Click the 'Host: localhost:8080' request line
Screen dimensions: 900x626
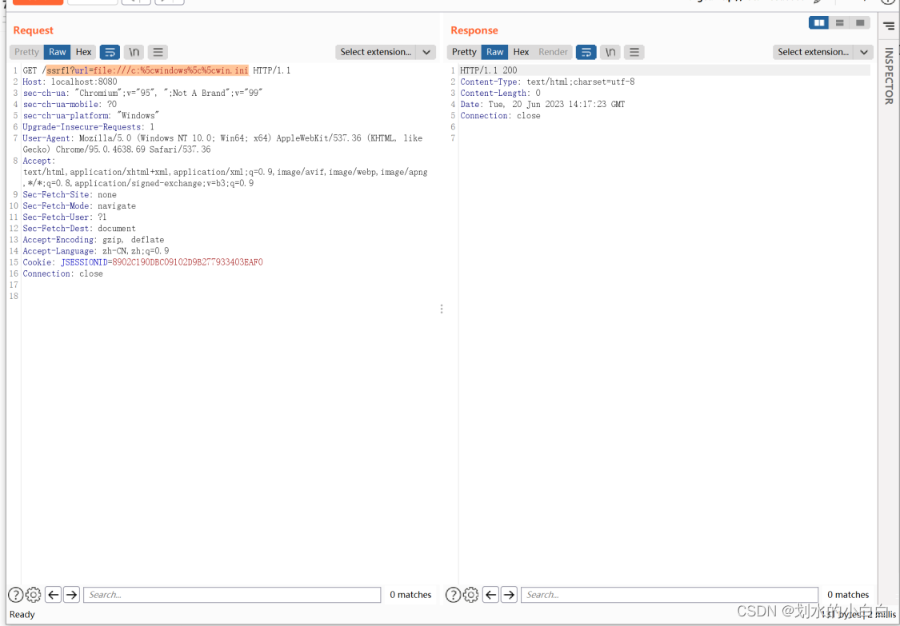70,82
